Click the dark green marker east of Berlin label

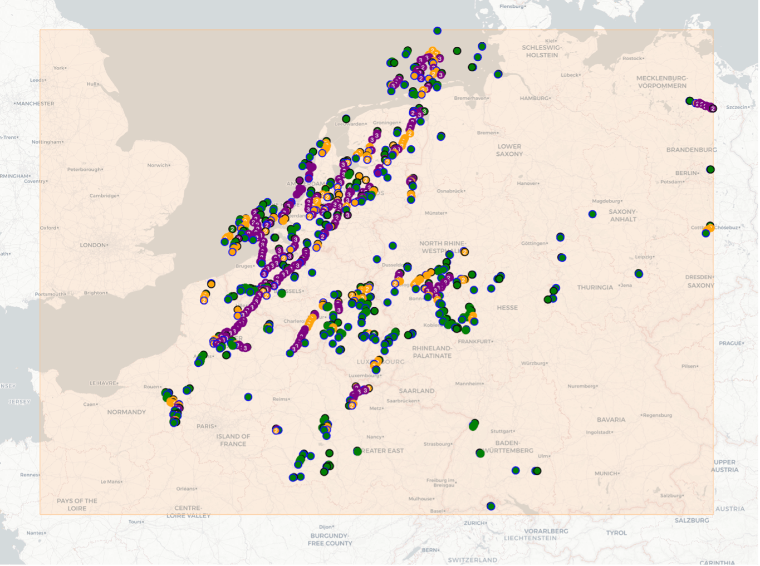[711, 169]
